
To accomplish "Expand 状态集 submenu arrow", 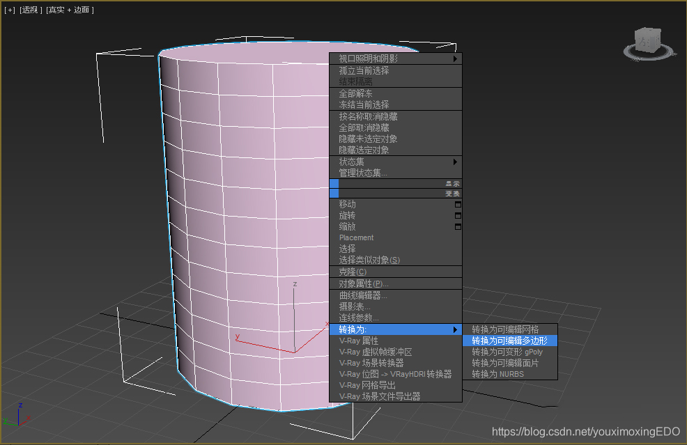I will (455, 162).
